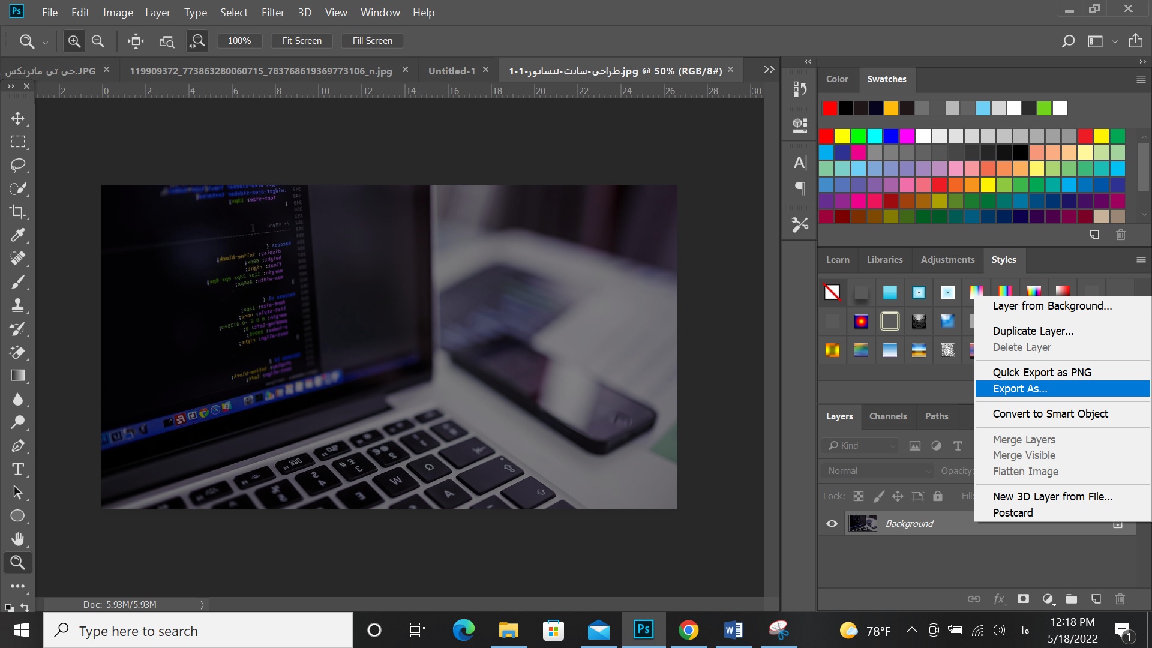Click the Adjustments tab in panels
The image size is (1152, 648).
click(948, 259)
